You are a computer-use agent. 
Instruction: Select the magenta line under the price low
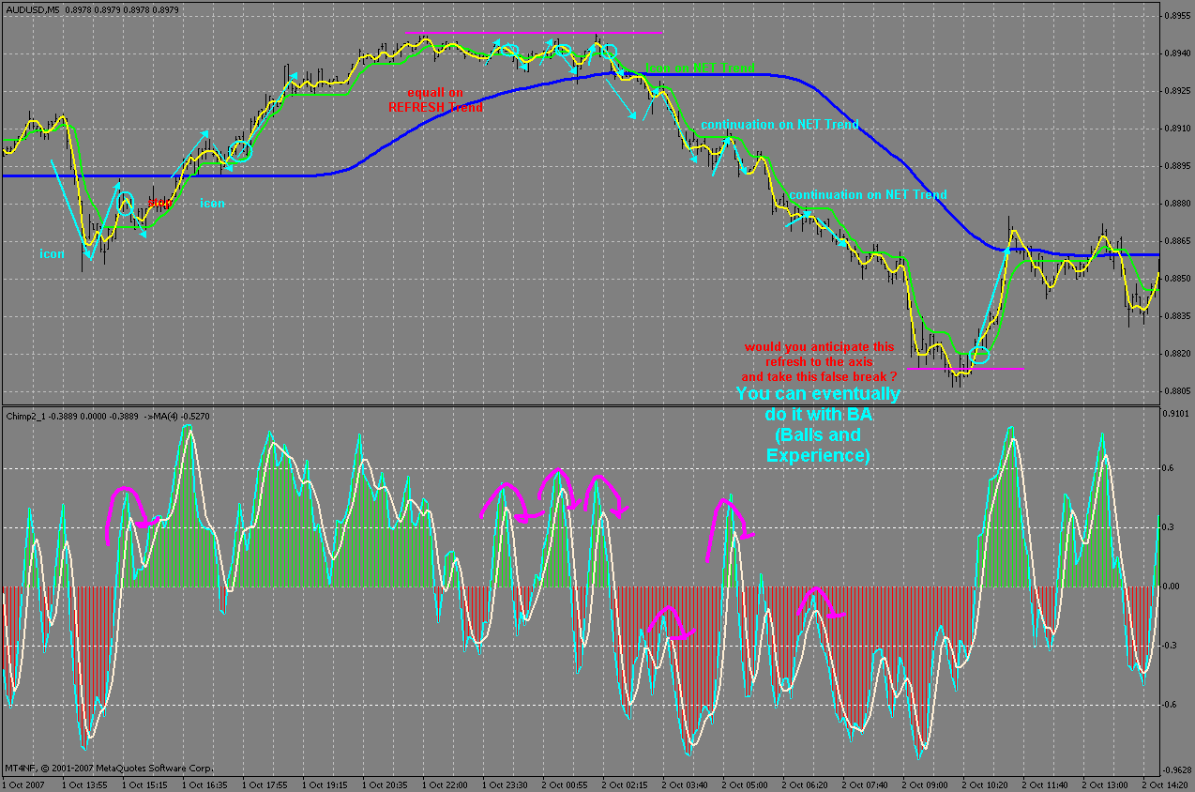(965, 369)
